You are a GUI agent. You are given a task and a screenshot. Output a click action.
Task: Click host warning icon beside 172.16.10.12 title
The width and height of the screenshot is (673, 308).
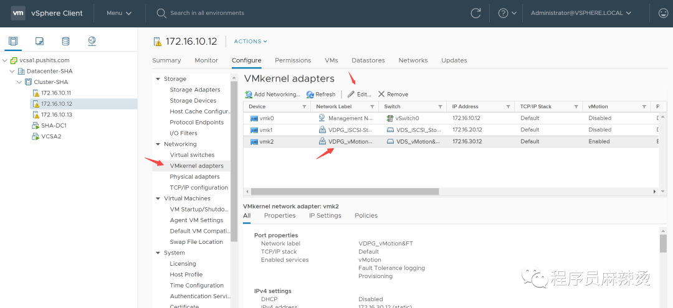point(158,42)
